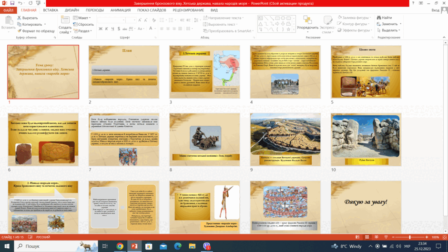Click the clear formatting icon

click(x=154, y=20)
